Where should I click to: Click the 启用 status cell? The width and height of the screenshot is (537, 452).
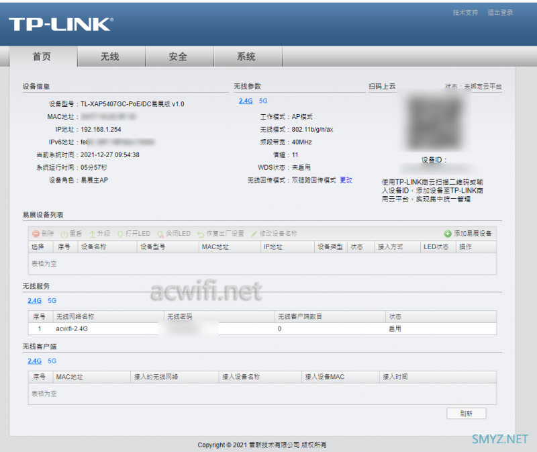(395, 328)
